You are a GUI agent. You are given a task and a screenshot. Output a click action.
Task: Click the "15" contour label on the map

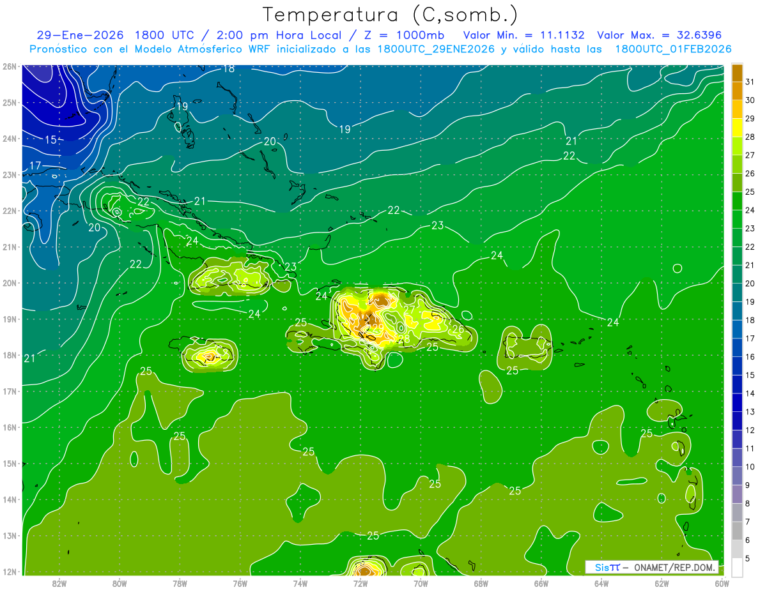50,140
